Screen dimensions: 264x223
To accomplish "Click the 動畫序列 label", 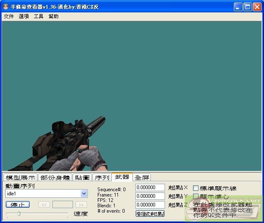I will (20, 186).
